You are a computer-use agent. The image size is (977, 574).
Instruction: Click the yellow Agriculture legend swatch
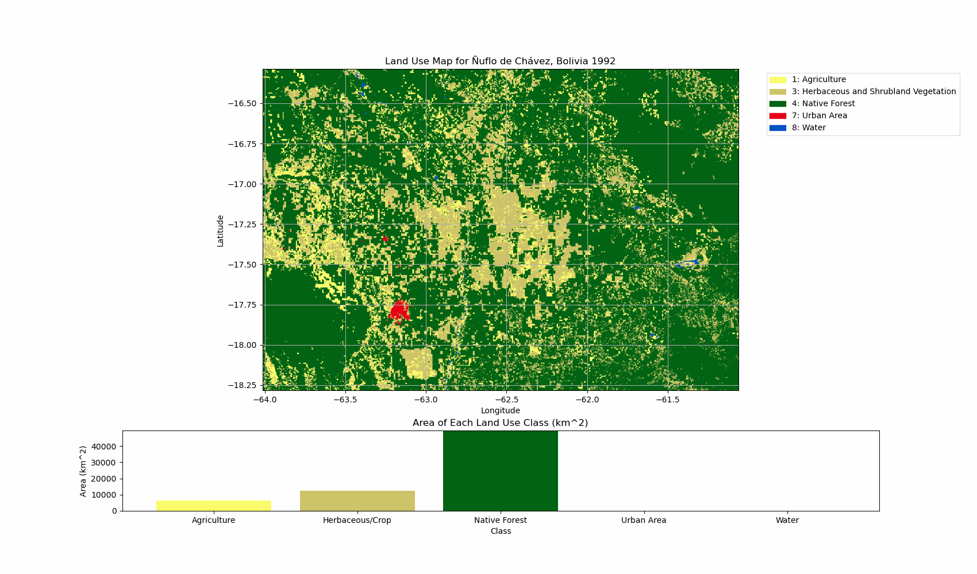[778, 80]
